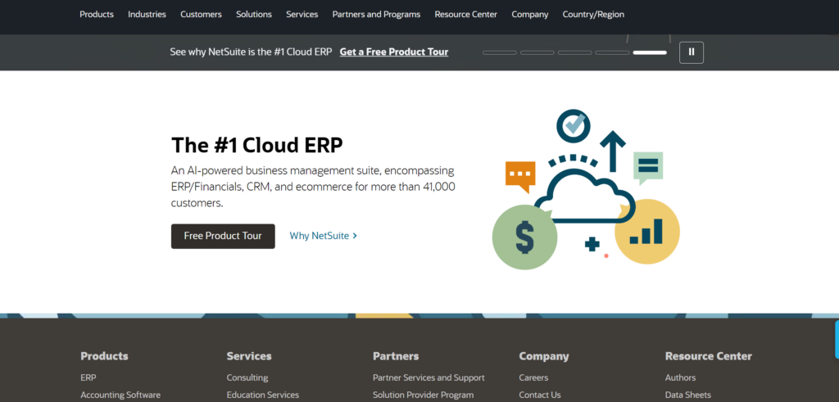Follow the Why NetSuite link
This screenshot has height=402, width=839.
tap(323, 236)
